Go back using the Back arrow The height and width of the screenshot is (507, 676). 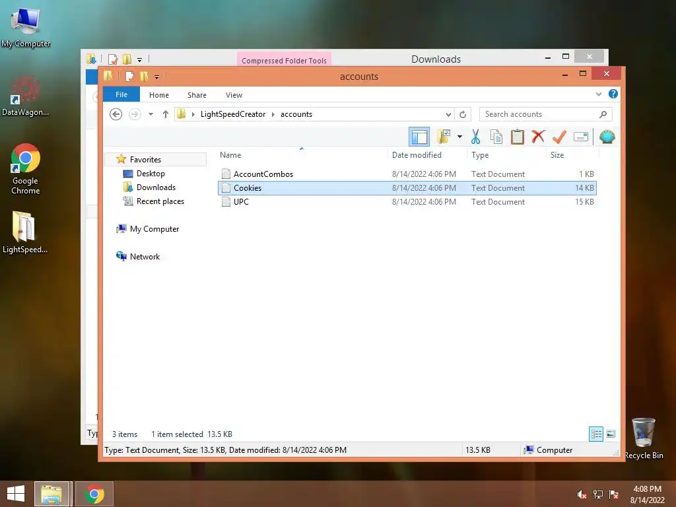click(x=116, y=114)
